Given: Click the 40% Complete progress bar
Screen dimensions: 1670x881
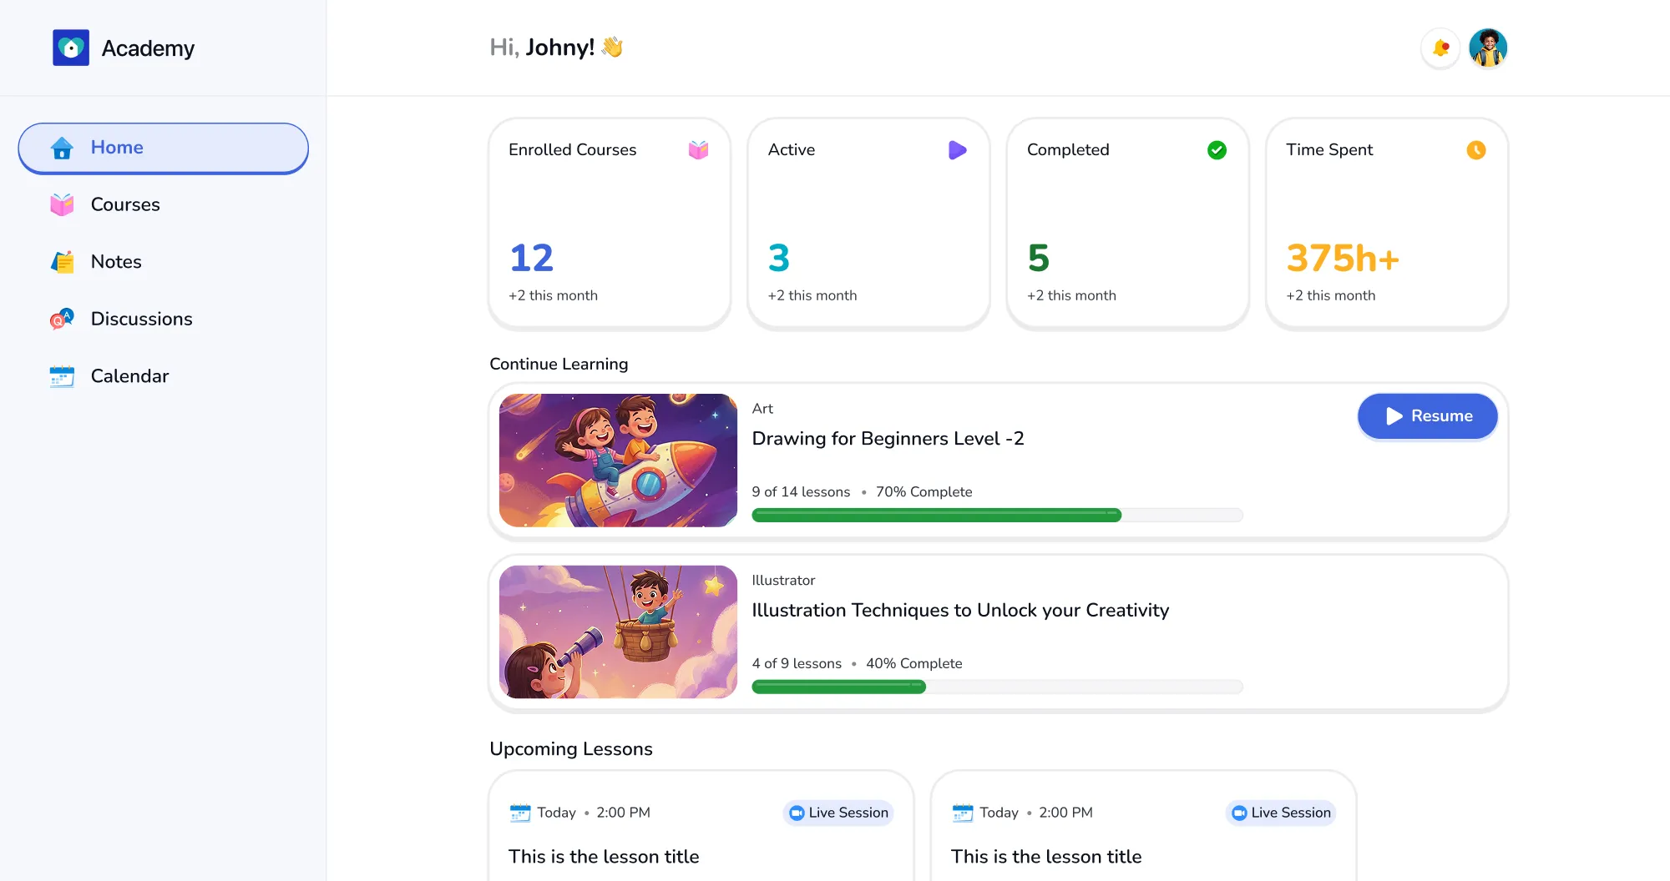Looking at the screenshot, I should pyautogui.click(x=997, y=687).
